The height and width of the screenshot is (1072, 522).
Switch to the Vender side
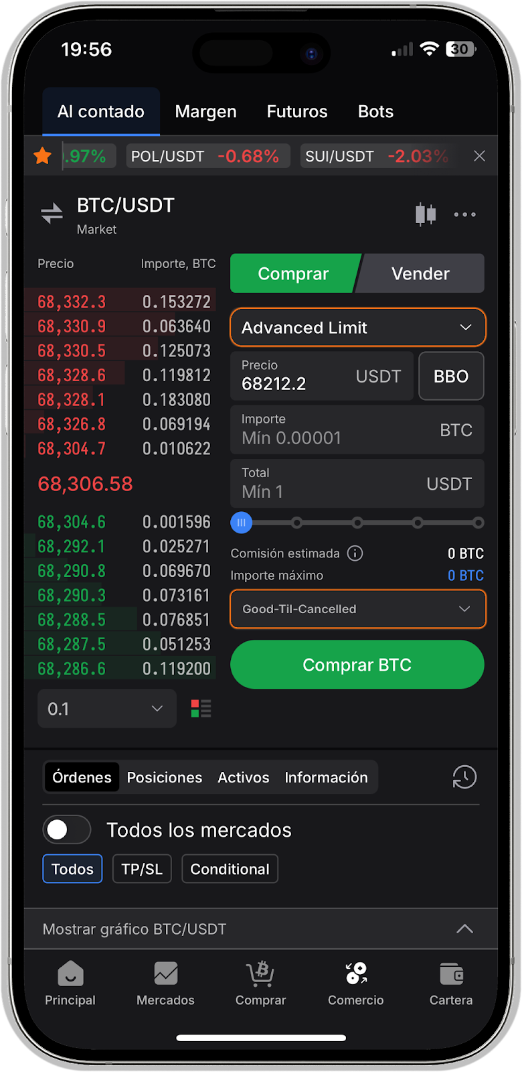click(420, 273)
